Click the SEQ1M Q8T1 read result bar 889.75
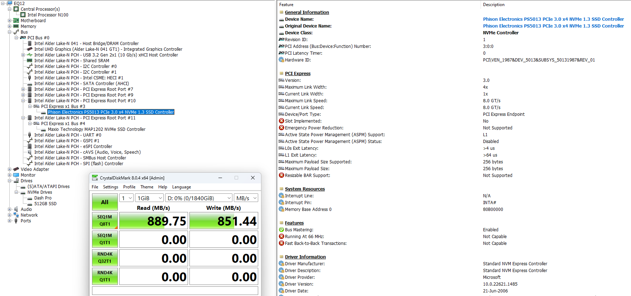This screenshot has width=631, height=296. click(x=153, y=221)
